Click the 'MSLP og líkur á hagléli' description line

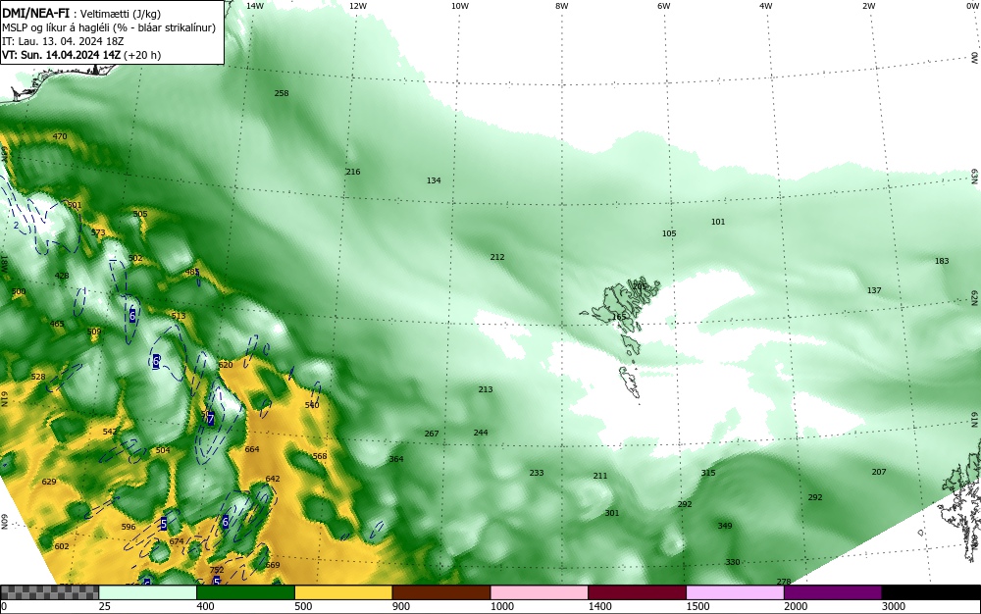click(108, 27)
